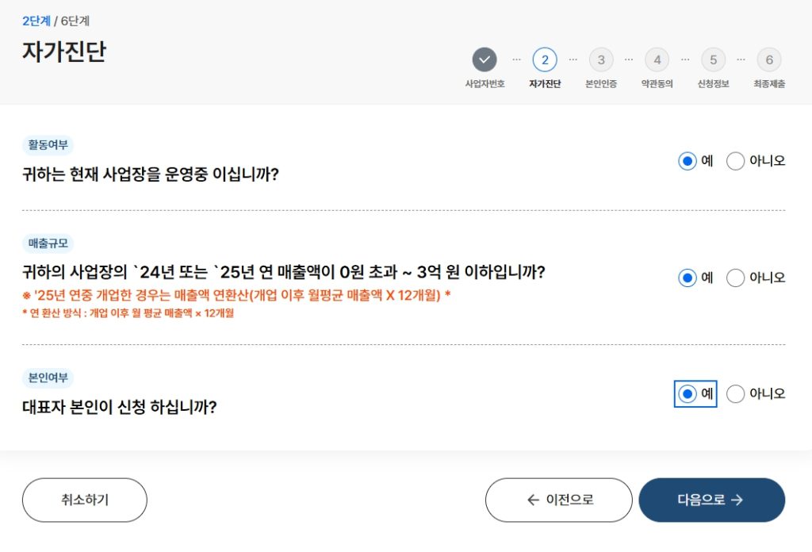This screenshot has width=812, height=552.
Task: Click the right arrow in 다음으로 button
Action: 737,500
